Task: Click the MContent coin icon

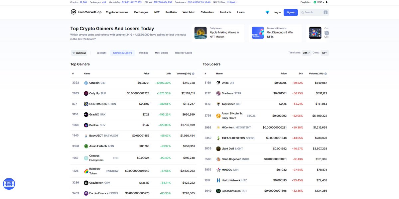Action: 218,128
